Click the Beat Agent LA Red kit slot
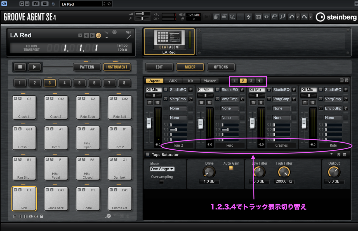 click(x=169, y=42)
